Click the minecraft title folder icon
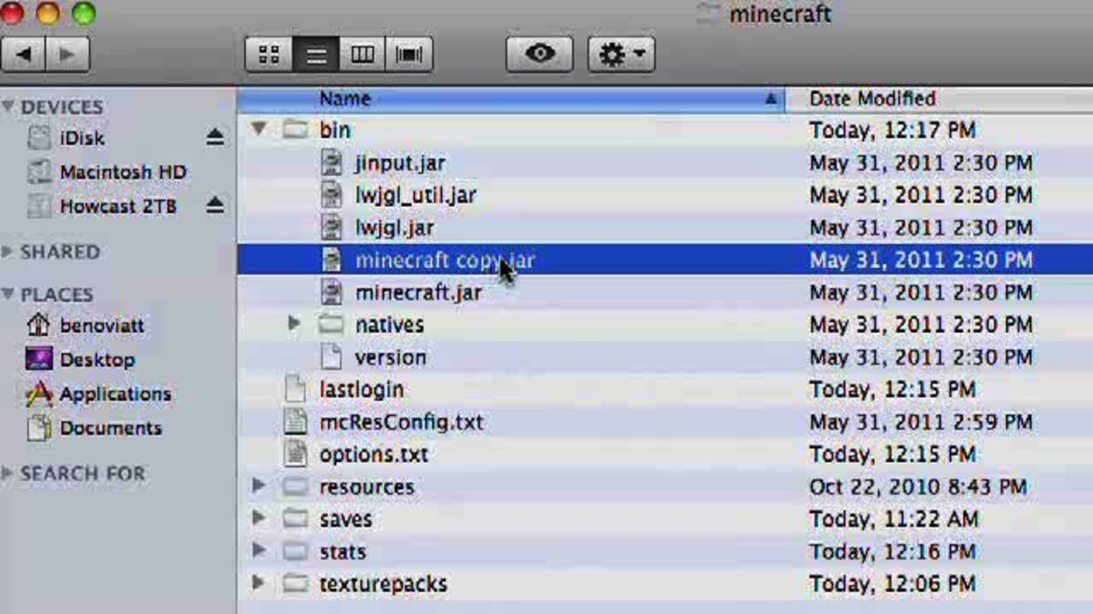 coord(708,14)
